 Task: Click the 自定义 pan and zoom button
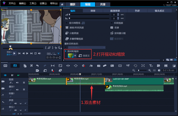84,56
